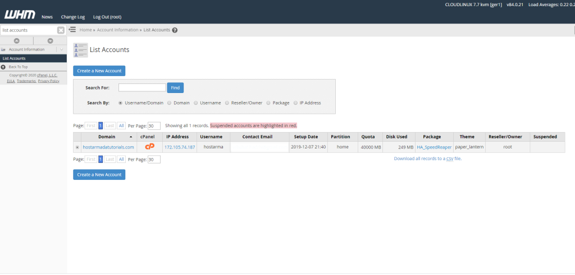Sort by Package column header
This screenshot has height=275, width=575.
click(432, 137)
